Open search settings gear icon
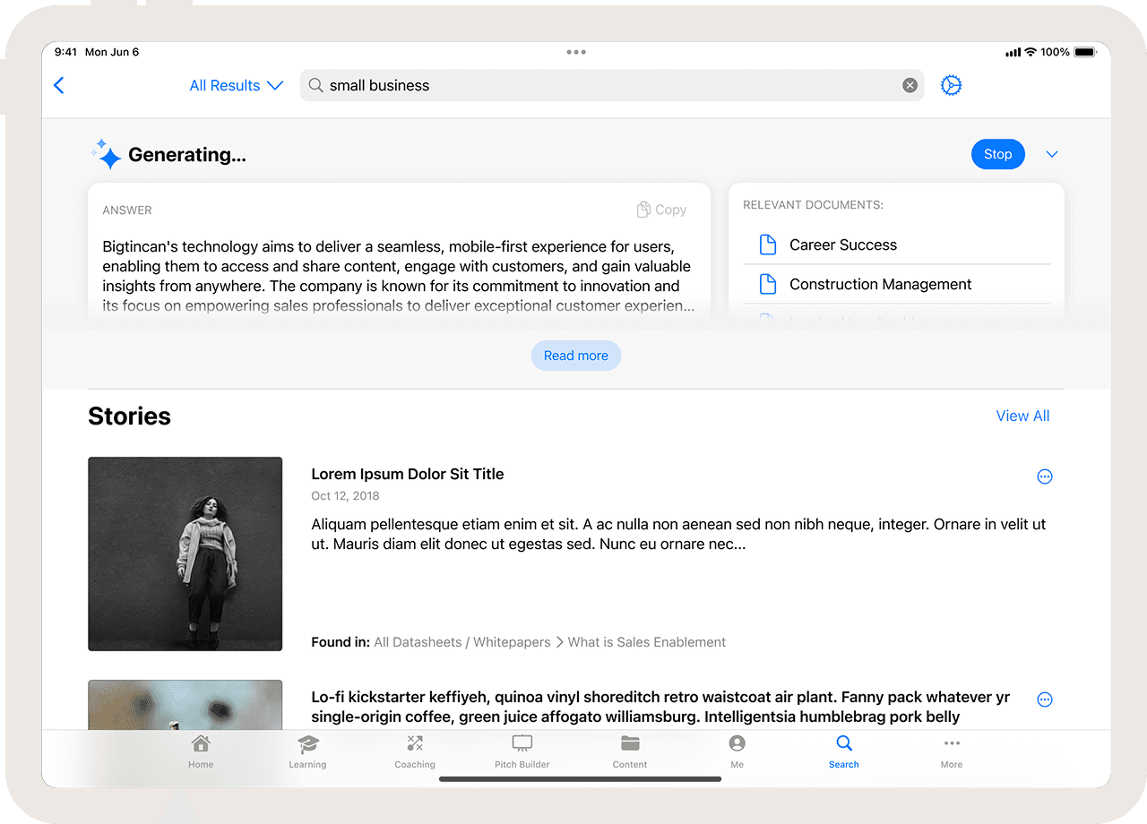The height and width of the screenshot is (824, 1147). tap(951, 85)
